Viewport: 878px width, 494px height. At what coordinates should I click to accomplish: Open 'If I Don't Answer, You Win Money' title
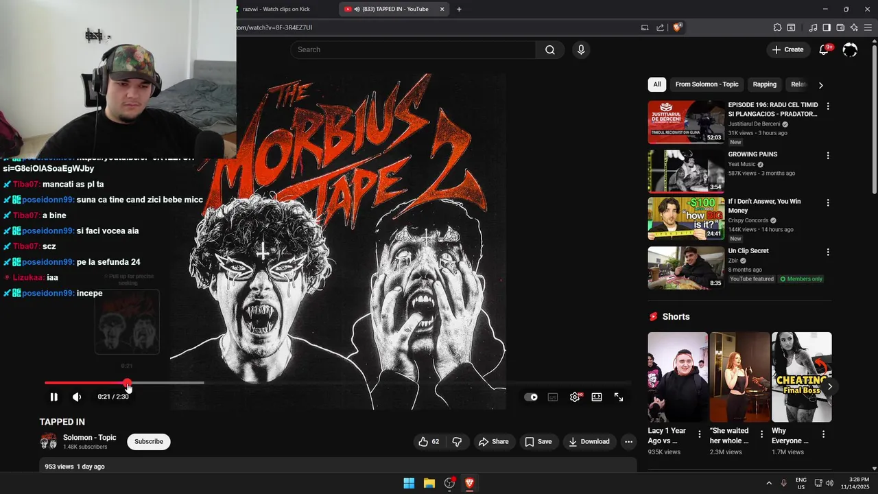(764, 206)
